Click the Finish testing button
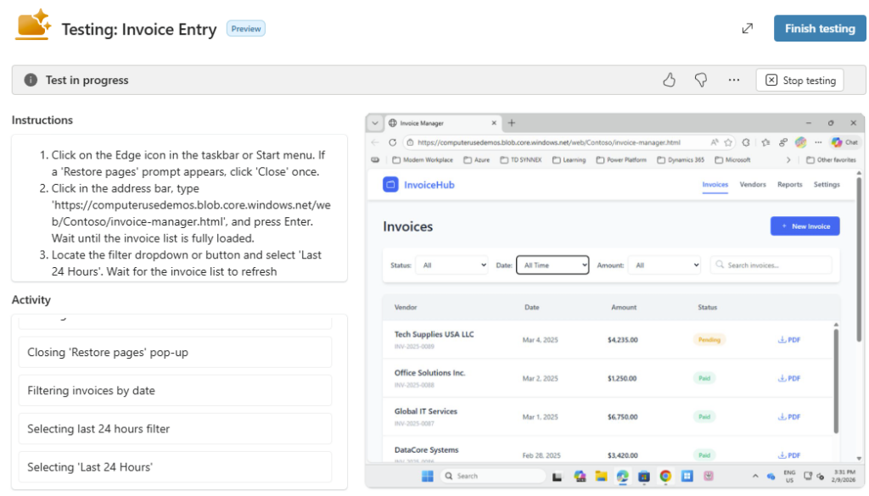869x496 pixels. click(x=819, y=28)
